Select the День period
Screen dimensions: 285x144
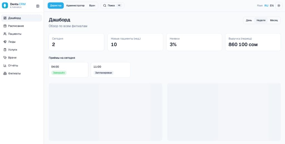click(x=249, y=20)
